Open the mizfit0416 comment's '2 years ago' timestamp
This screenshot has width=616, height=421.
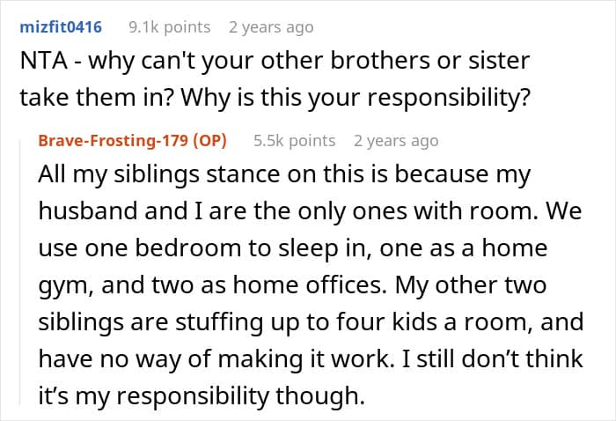(271, 27)
